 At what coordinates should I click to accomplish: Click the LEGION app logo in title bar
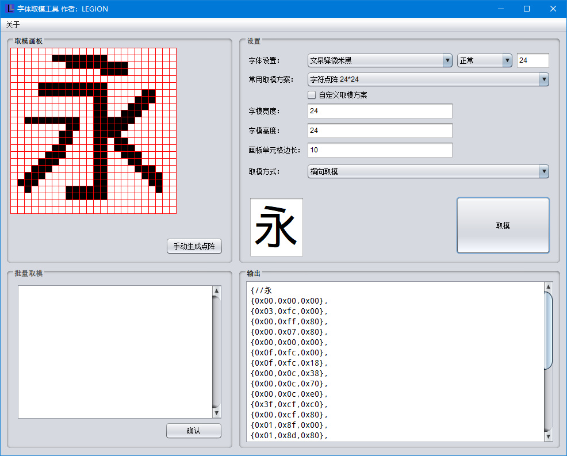pyautogui.click(x=9, y=9)
